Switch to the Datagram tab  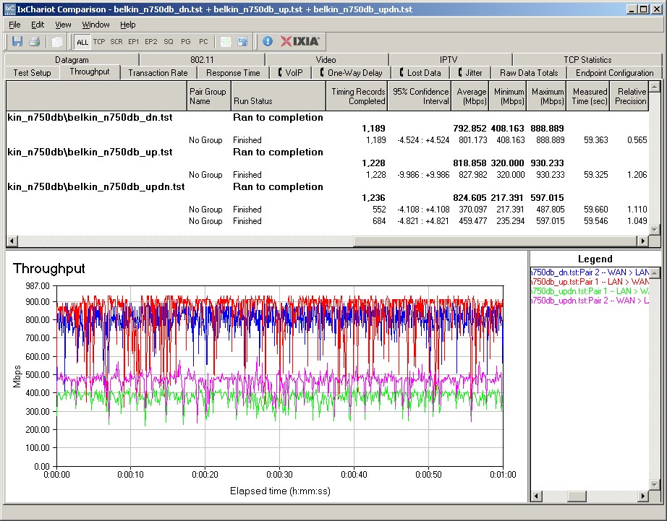[x=72, y=59]
